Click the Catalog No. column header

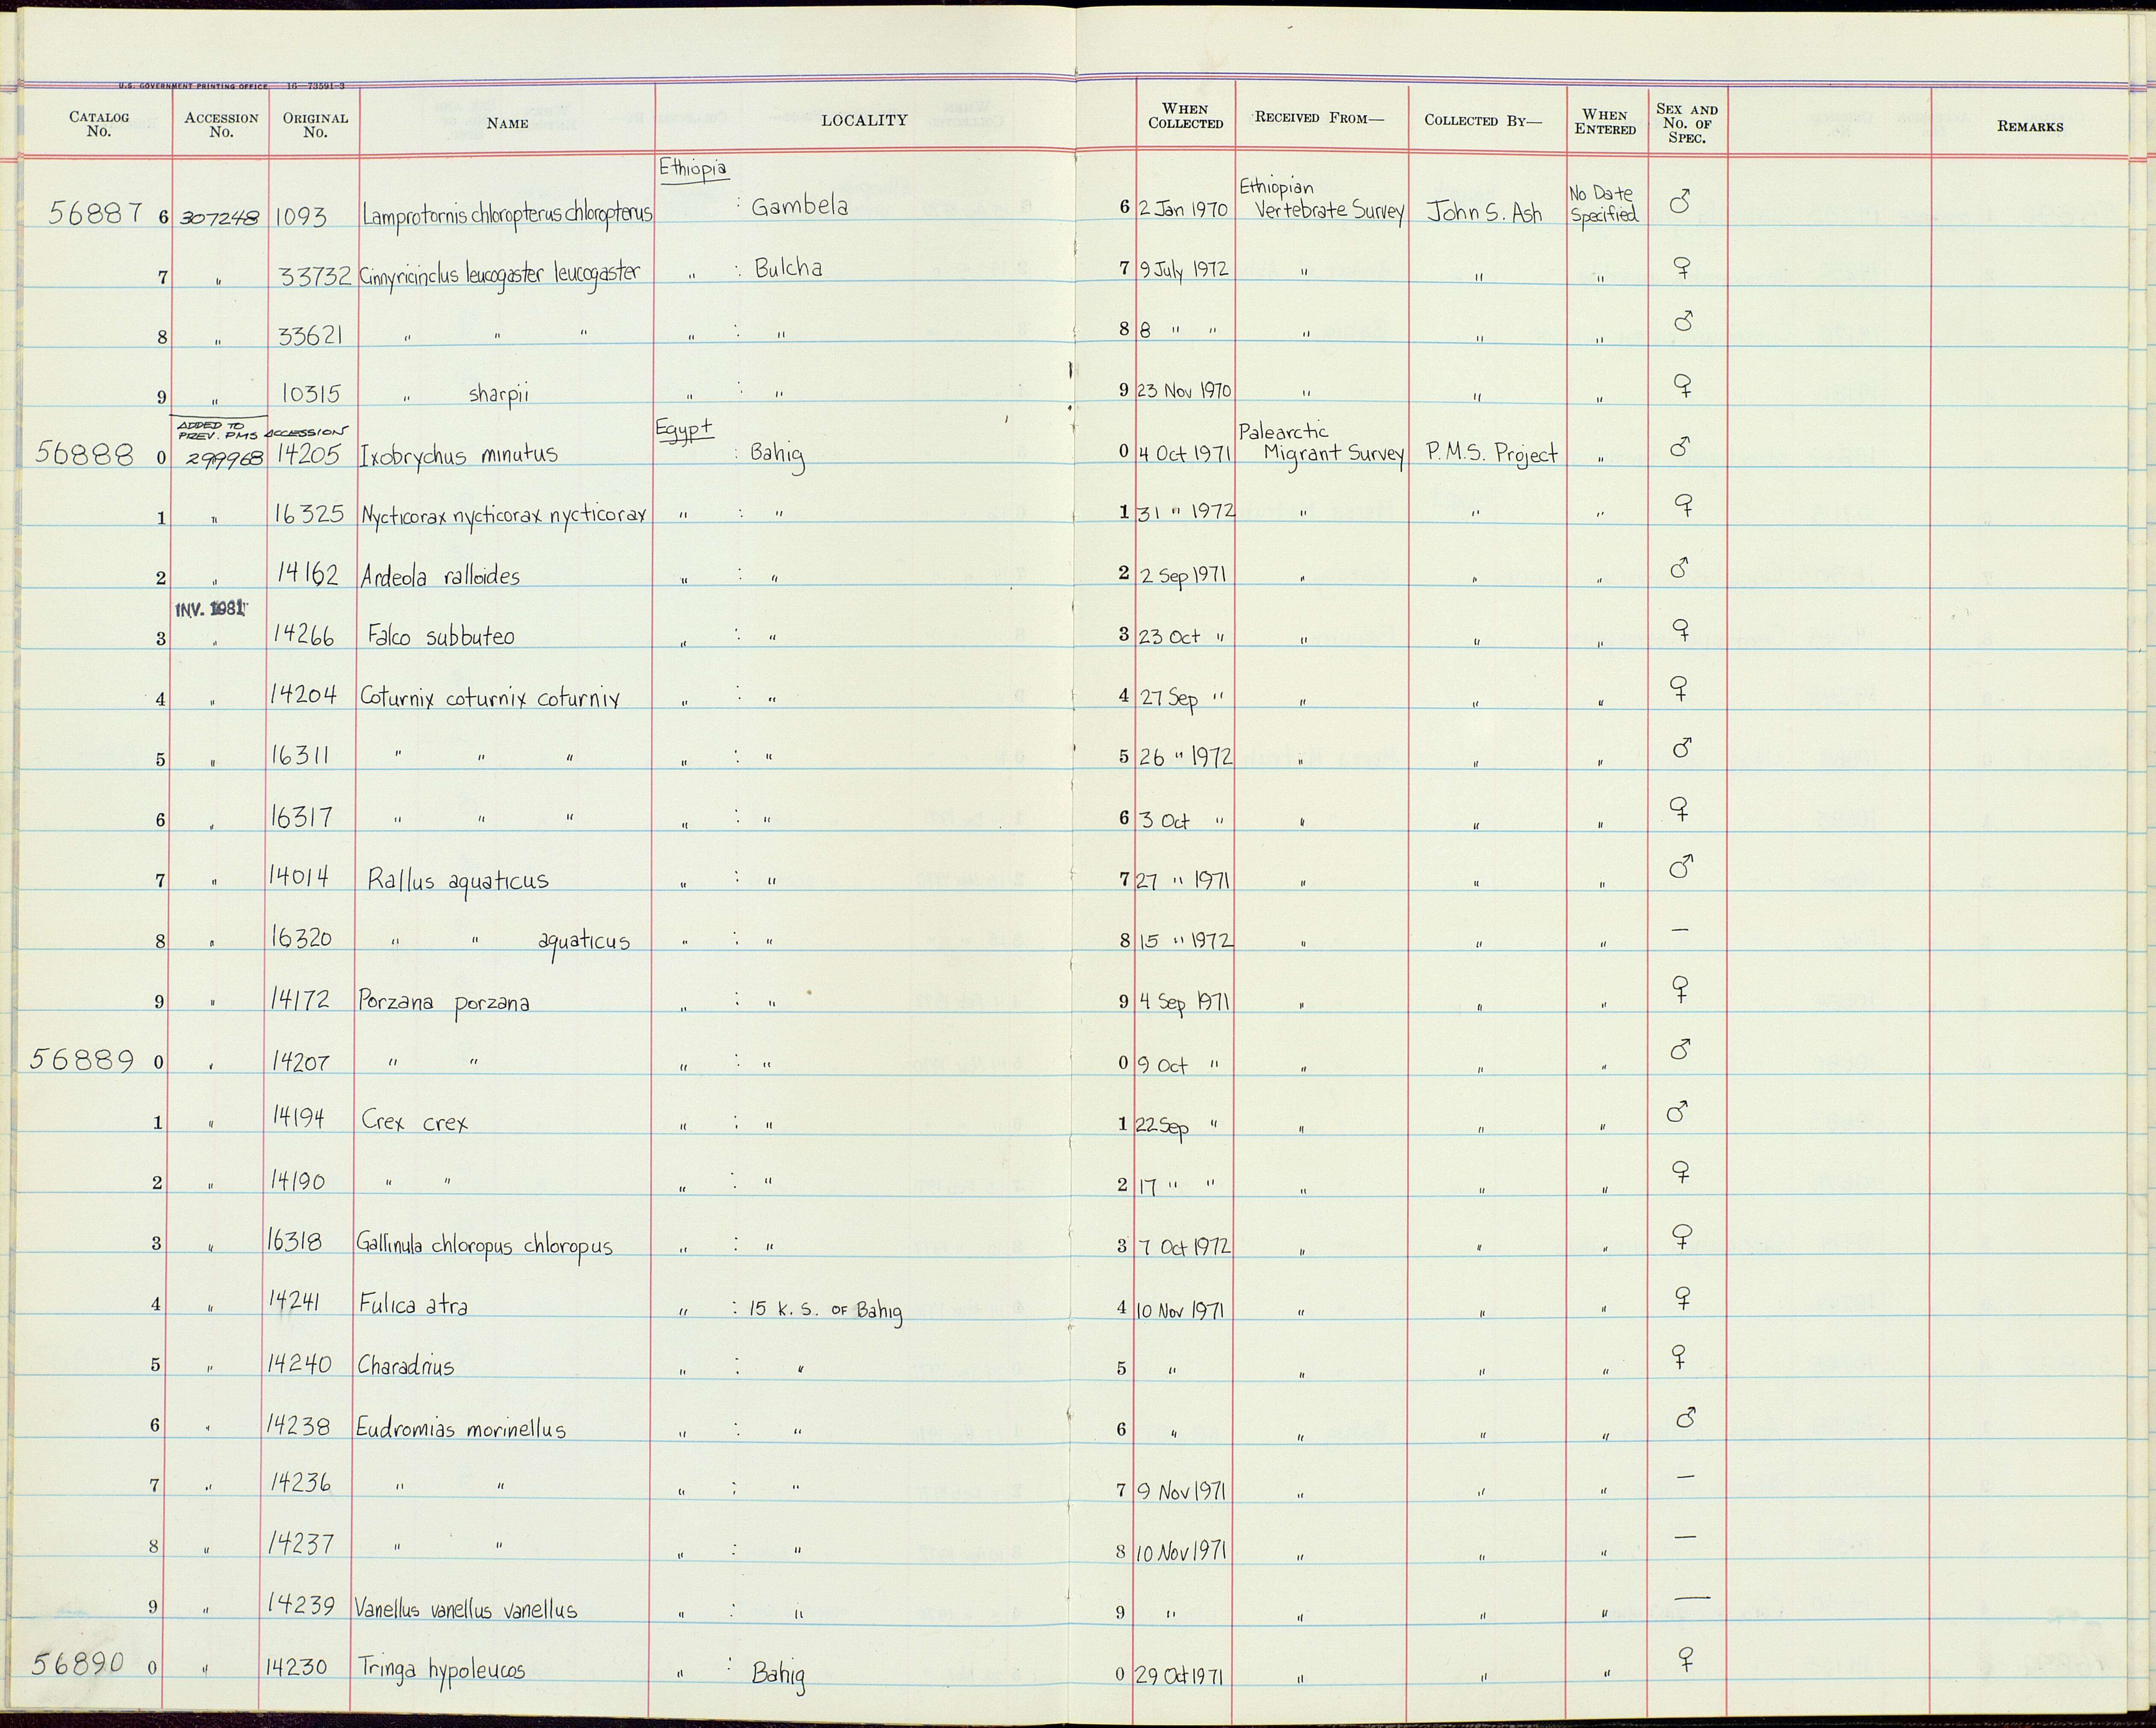point(99,124)
